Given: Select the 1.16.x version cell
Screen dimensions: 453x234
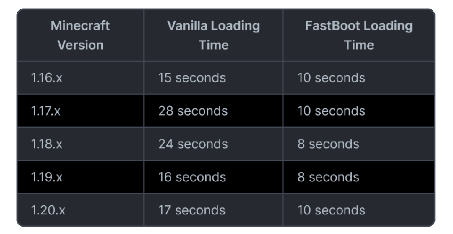Looking at the screenshot, I should (46, 78).
